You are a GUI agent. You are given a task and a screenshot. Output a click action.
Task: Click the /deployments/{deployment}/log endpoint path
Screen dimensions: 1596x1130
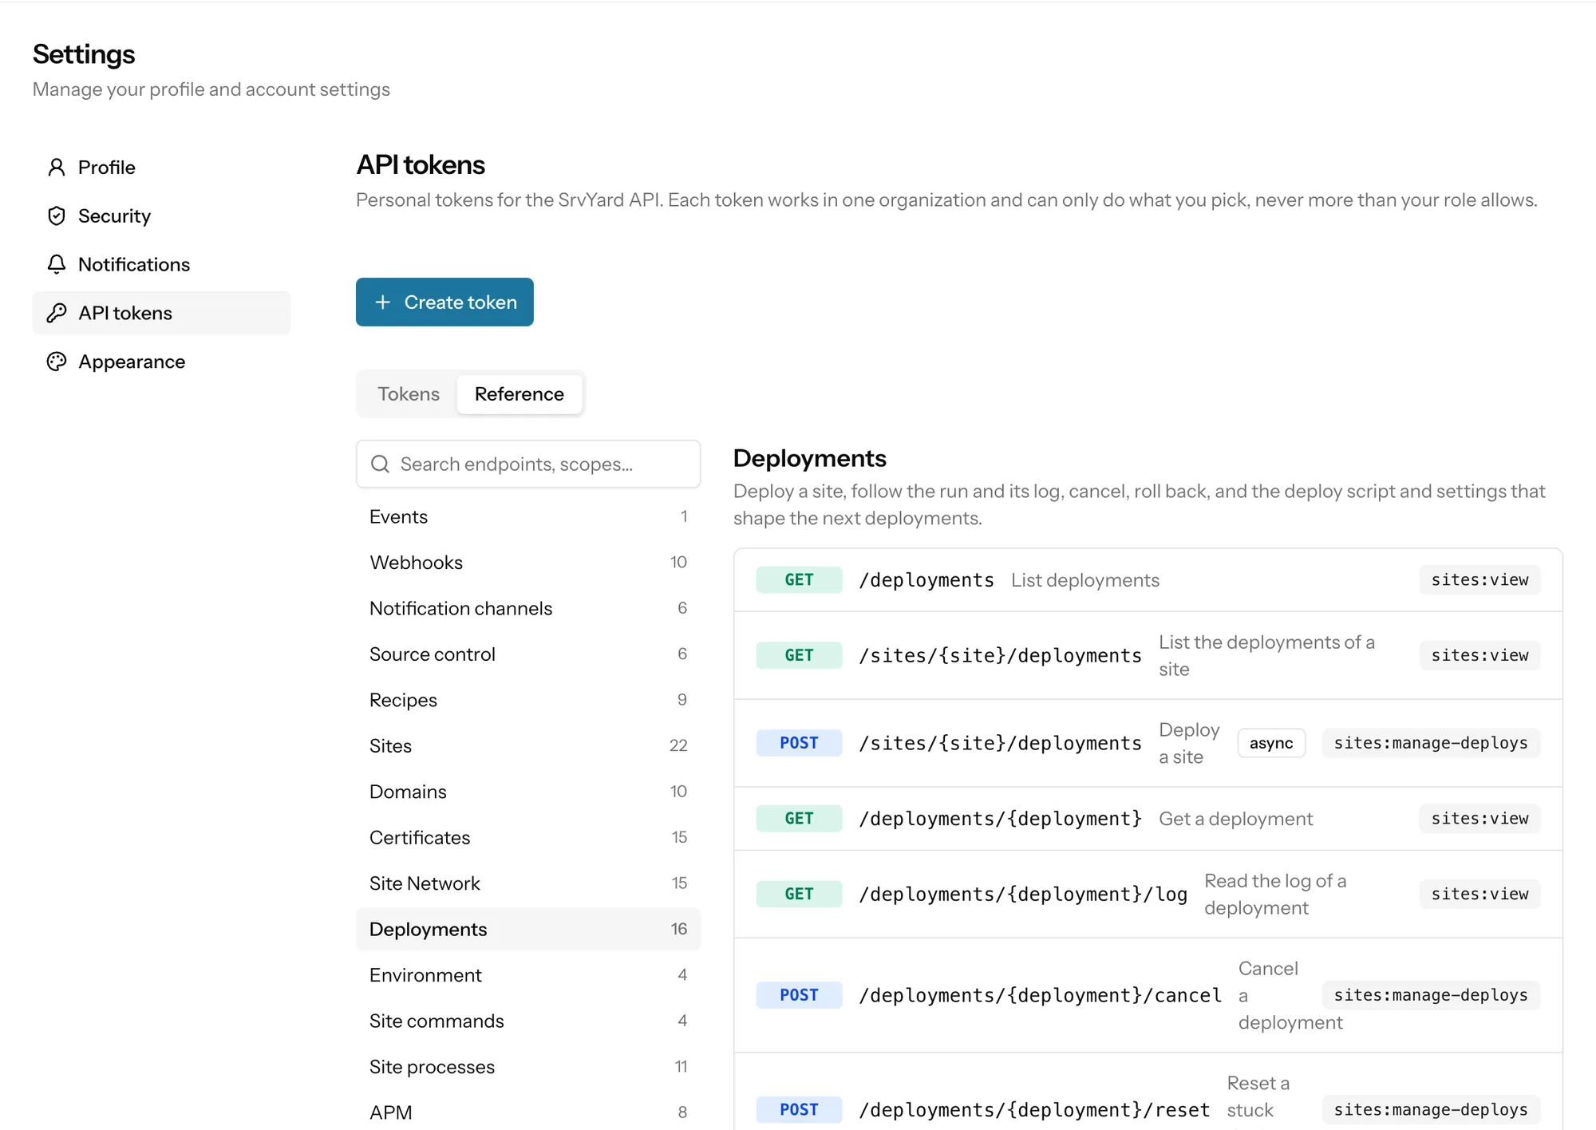(1023, 895)
